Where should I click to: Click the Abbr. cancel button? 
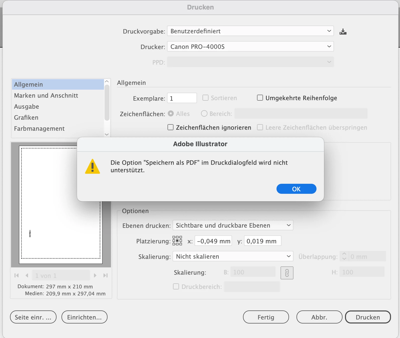click(319, 317)
